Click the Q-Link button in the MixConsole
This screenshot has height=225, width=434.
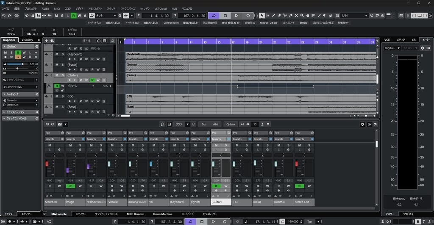231,124
